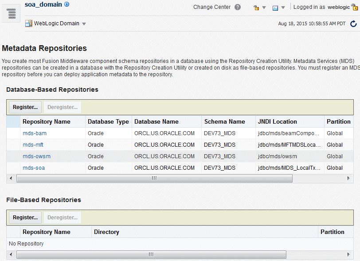The image size is (360, 261).
Task: Click Deregister under Database-Based Repositories
Action: 63,107
